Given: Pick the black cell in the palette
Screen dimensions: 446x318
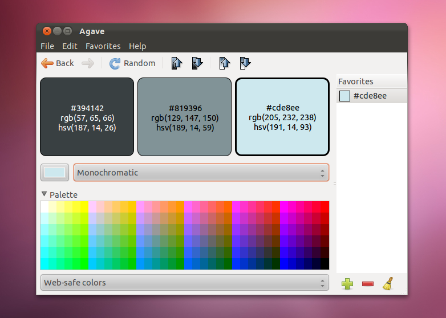Looking at the screenshot, I should click(x=325, y=264).
